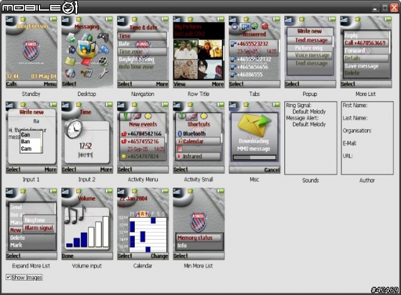Open the Min More List preview
The height and width of the screenshot is (295, 401).
coord(199,224)
